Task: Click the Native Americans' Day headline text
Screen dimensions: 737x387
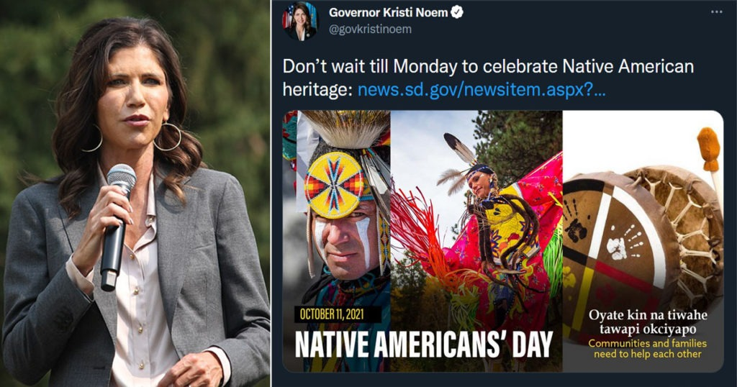Action: (x=424, y=345)
